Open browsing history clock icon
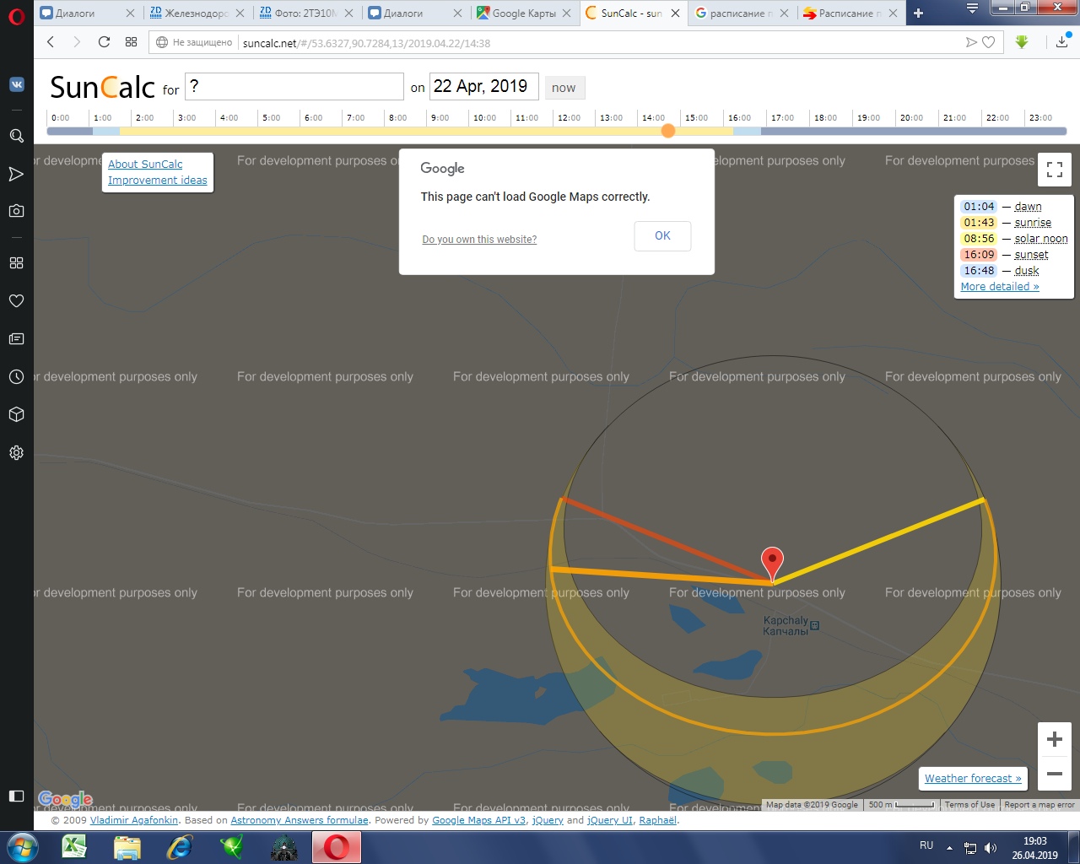 (x=16, y=376)
